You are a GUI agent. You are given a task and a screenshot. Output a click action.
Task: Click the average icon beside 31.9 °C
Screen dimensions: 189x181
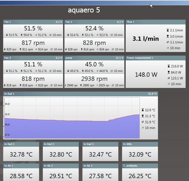[x=143, y=122]
